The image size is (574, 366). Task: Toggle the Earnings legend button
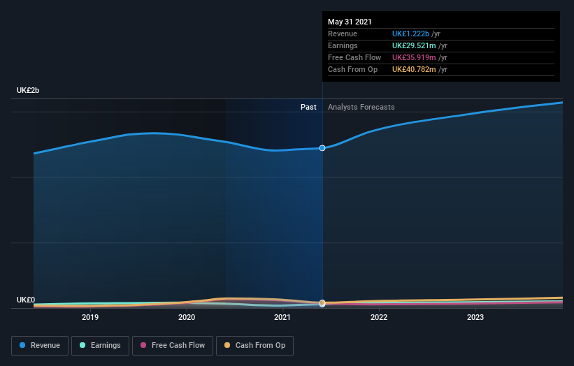[x=100, y=346]
